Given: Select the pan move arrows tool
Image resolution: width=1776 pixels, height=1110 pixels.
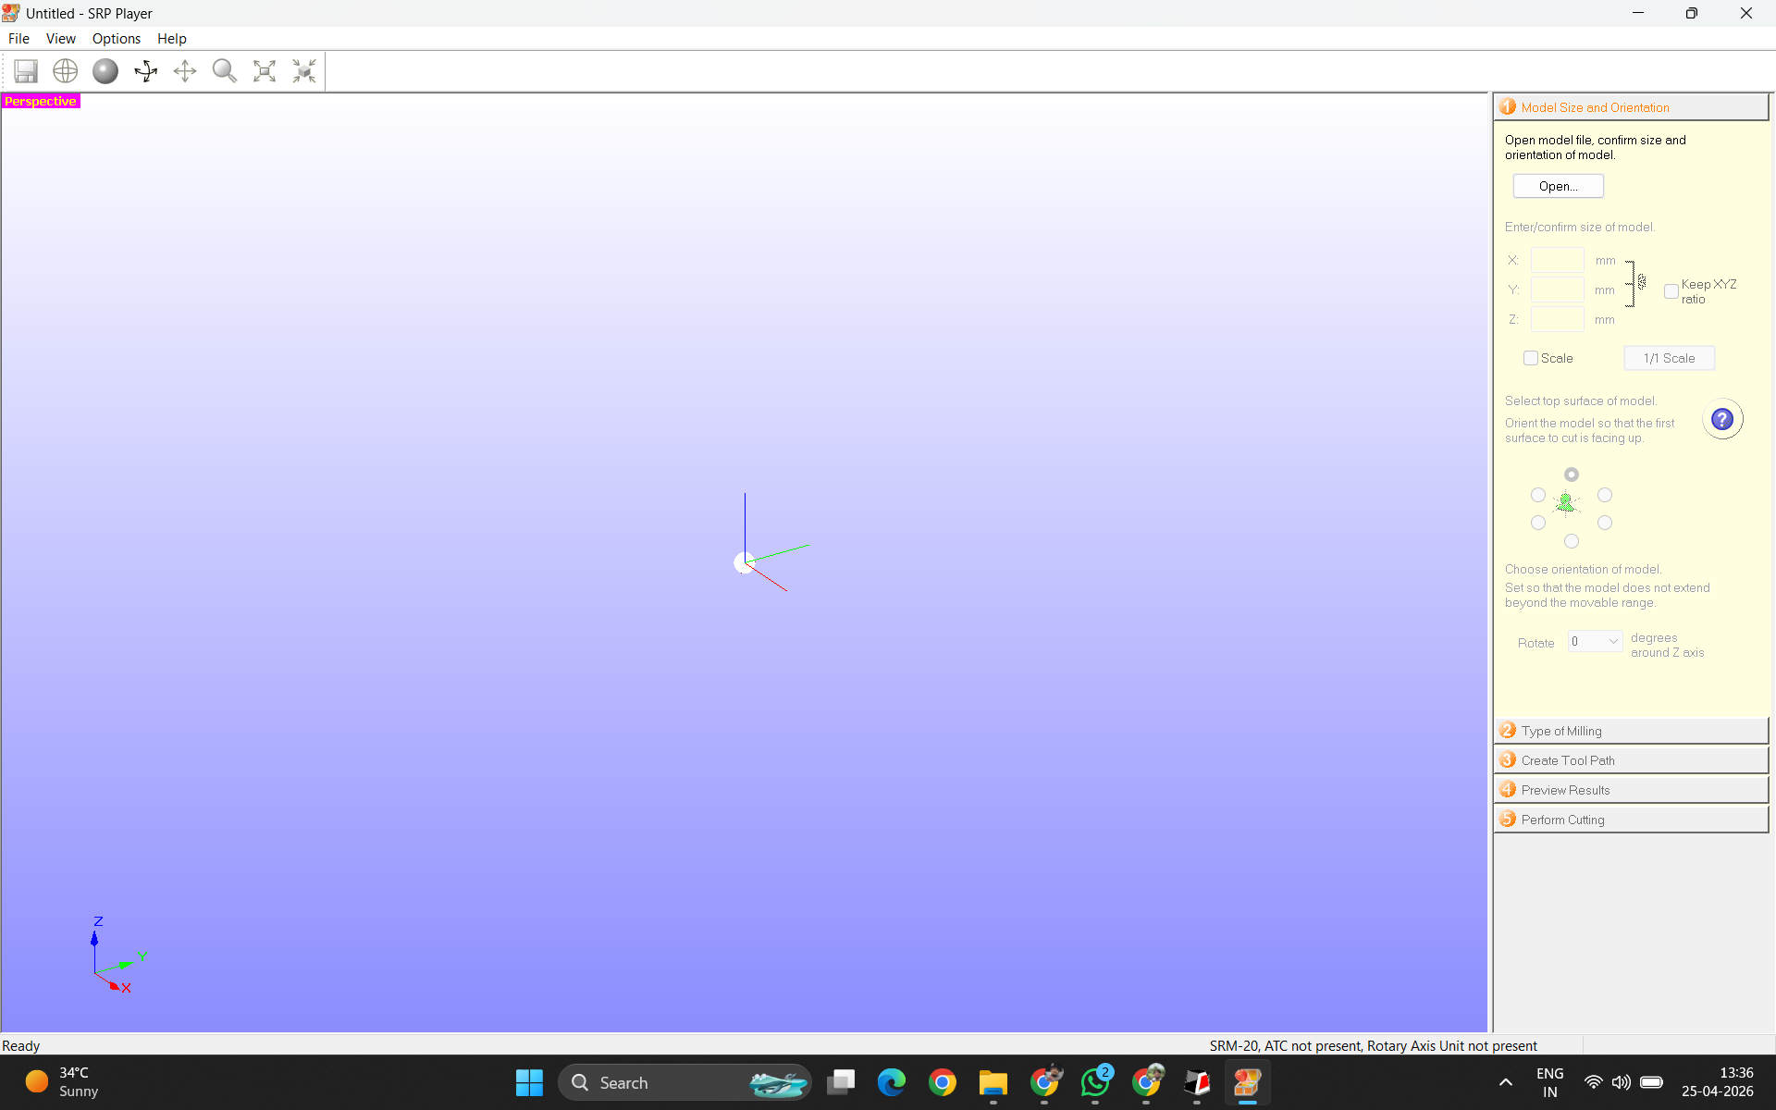Looking at the screenshot, I should [185, 71].
